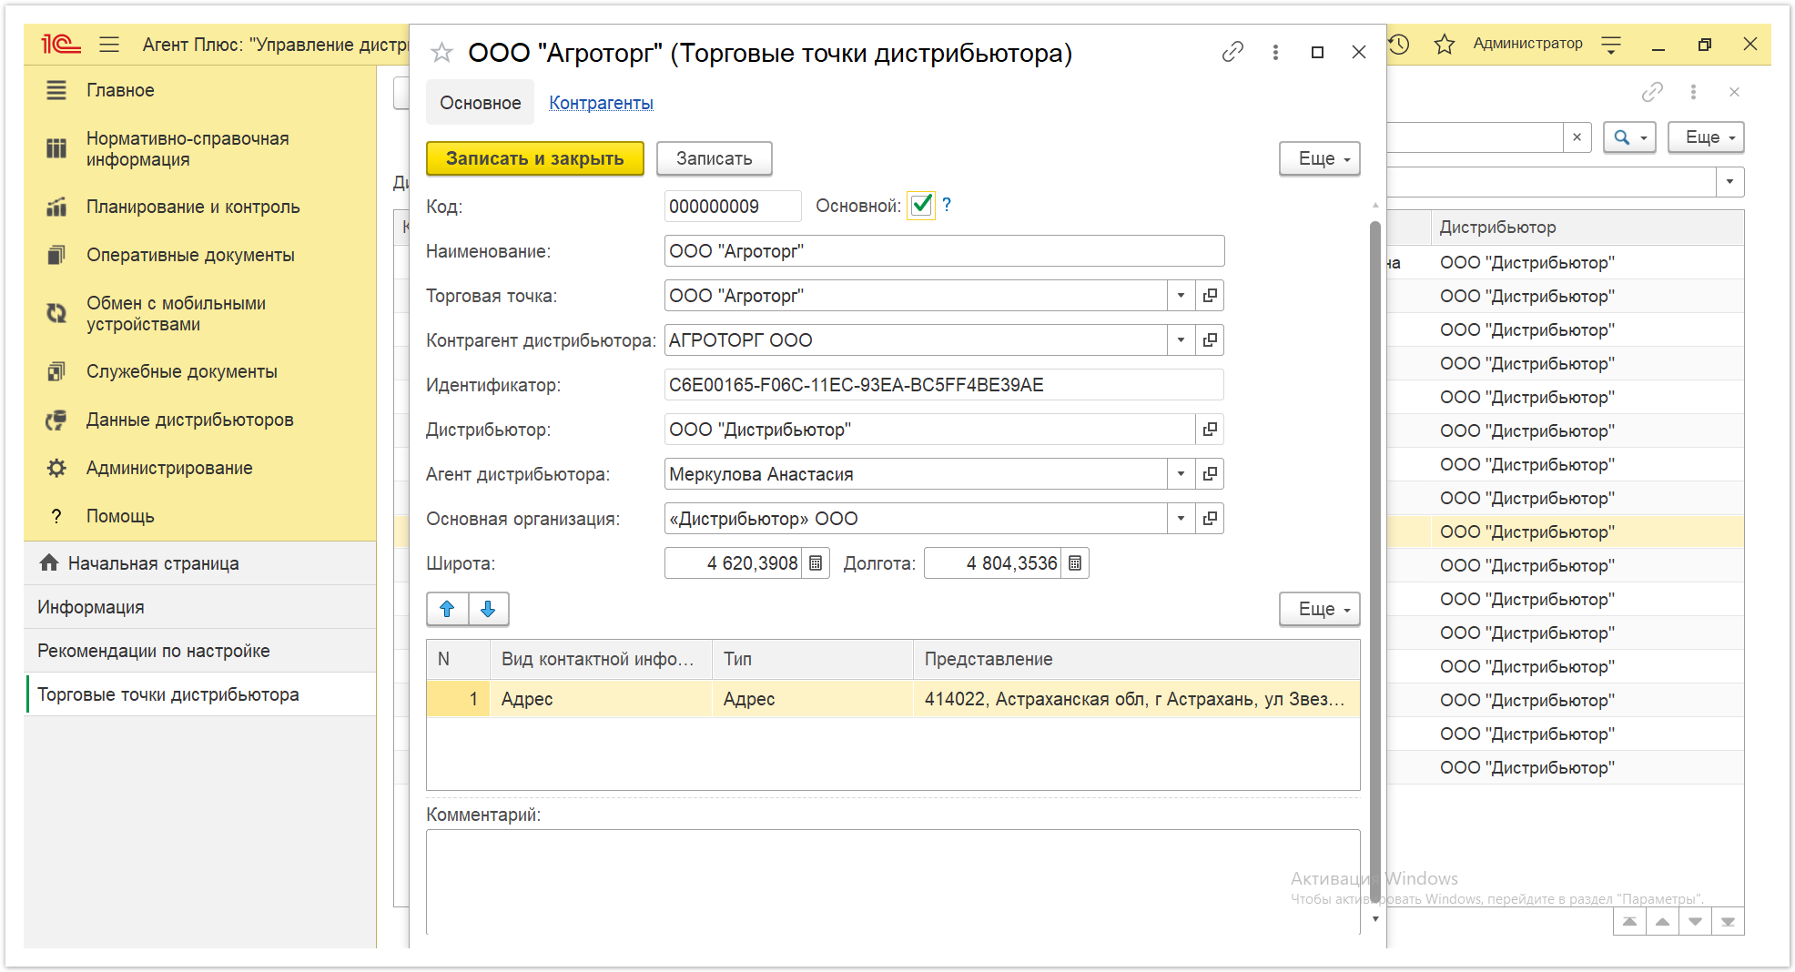This screenshot has width=1795, height=972.
Task: Open the hamburger sections menu
Action: [x=109, y=44]
